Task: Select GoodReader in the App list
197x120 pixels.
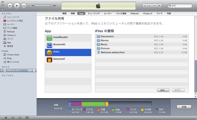Action: pyautogui.click(x=68, y=38)
